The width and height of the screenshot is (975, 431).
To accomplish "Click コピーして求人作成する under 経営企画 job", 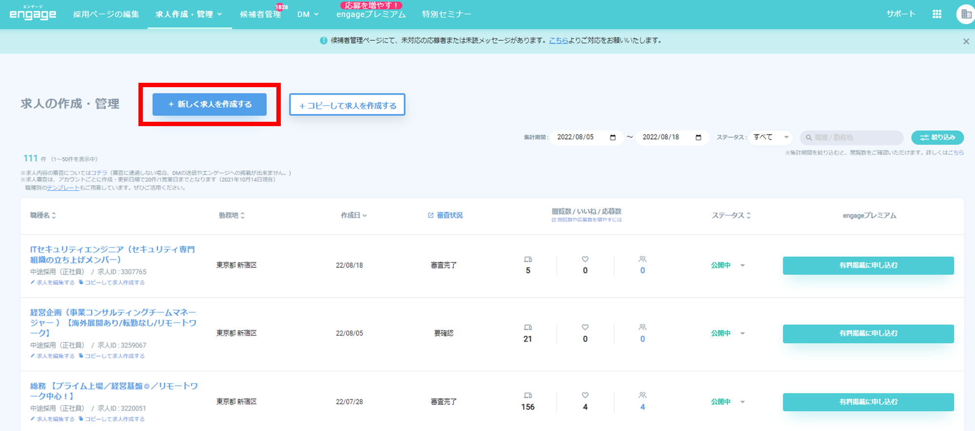I will [x=112, y=356].
